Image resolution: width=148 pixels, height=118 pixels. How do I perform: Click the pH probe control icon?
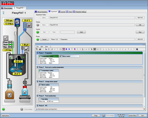click(x=26, y=49)
